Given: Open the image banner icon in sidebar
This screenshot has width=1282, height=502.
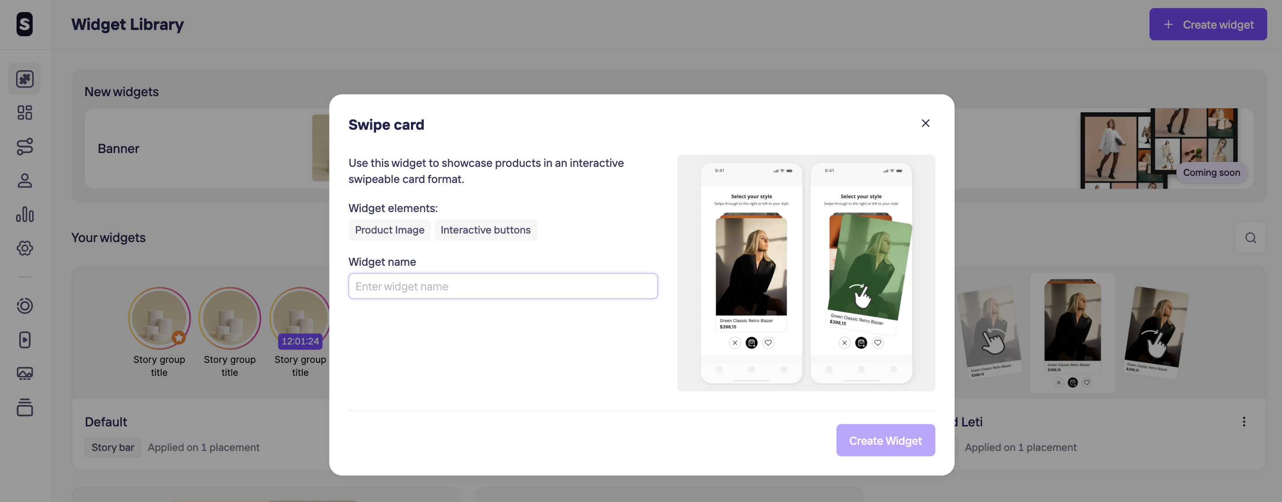Looking at the screenshot, I should (x=24, y=373).
